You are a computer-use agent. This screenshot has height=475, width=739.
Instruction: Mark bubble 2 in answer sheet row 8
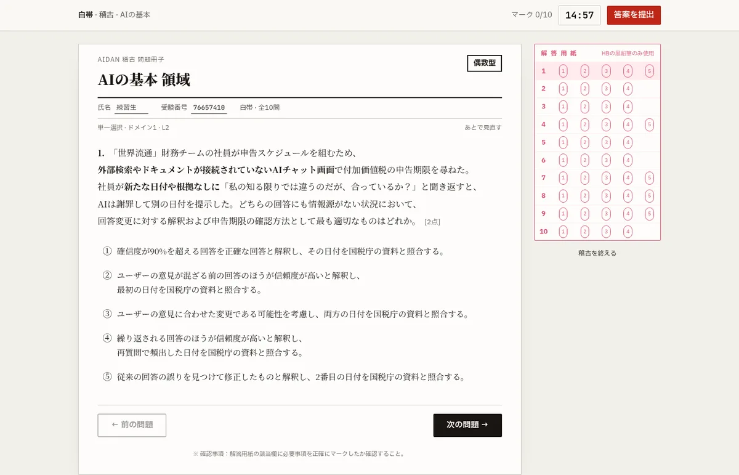(x=584, y=196)
